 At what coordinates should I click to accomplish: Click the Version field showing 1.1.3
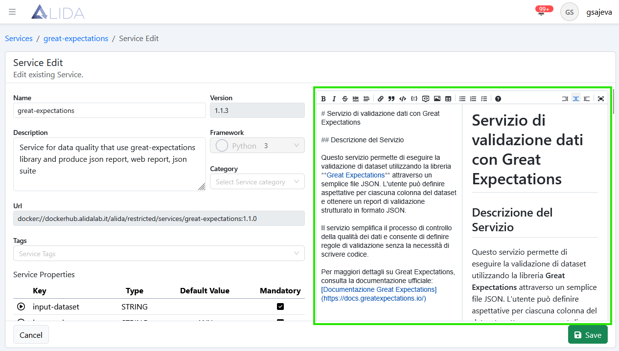click(x=257, y=110)
